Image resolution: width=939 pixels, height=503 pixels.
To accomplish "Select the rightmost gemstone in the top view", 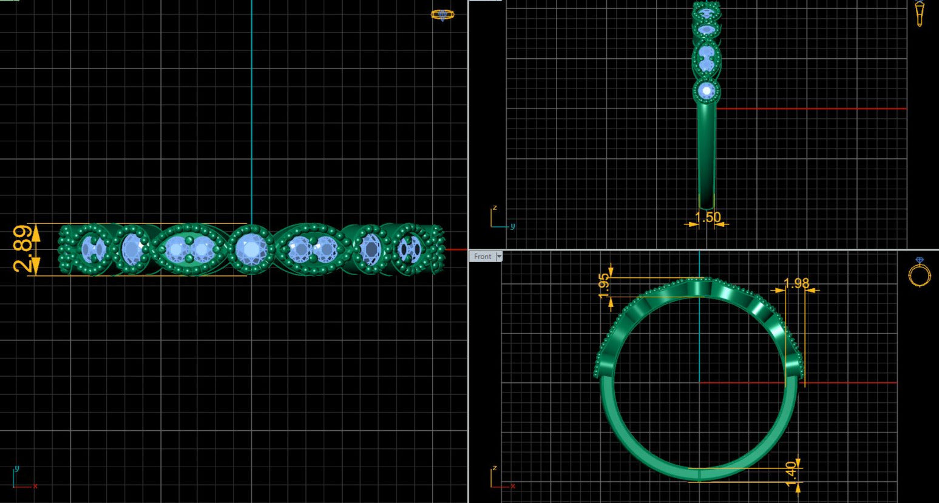I will pyautogui.click(x=410, y=249).
